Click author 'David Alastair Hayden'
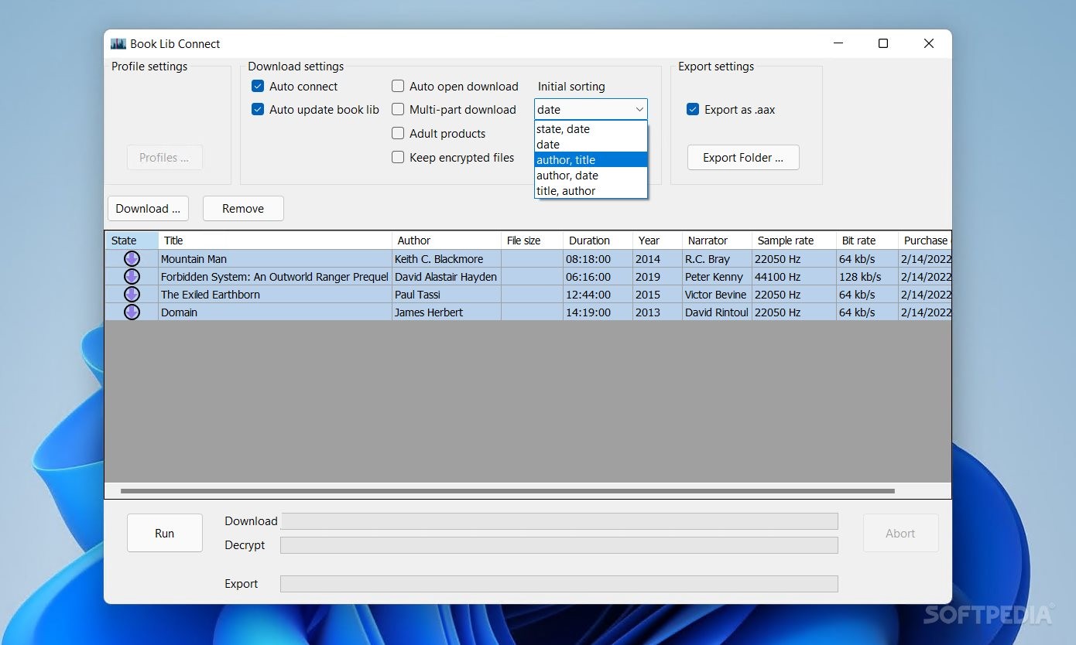1076x645 pixels. (x=447, y=277)
